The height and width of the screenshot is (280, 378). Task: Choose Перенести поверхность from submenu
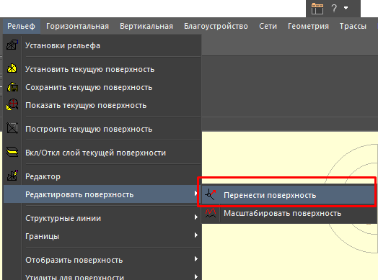click(x=289, y=195)
